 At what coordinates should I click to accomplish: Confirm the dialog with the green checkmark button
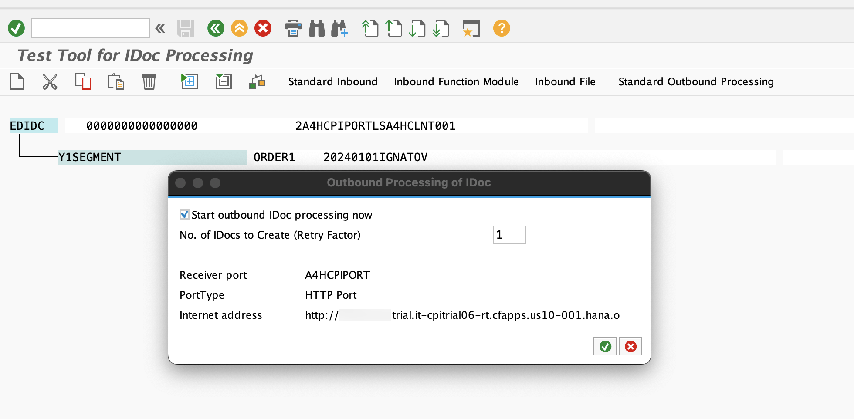pos(605,346)
